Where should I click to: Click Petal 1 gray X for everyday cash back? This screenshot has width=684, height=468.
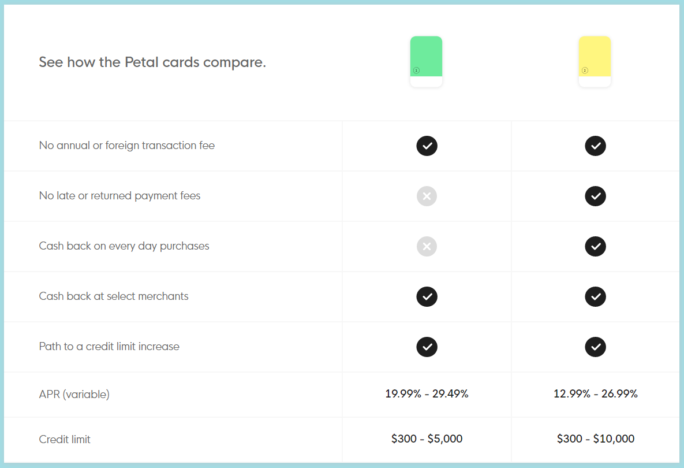pos(427,246)
